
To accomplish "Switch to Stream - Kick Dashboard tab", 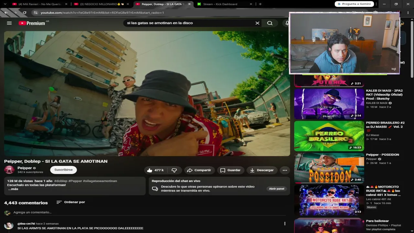I will click(224, 4).
